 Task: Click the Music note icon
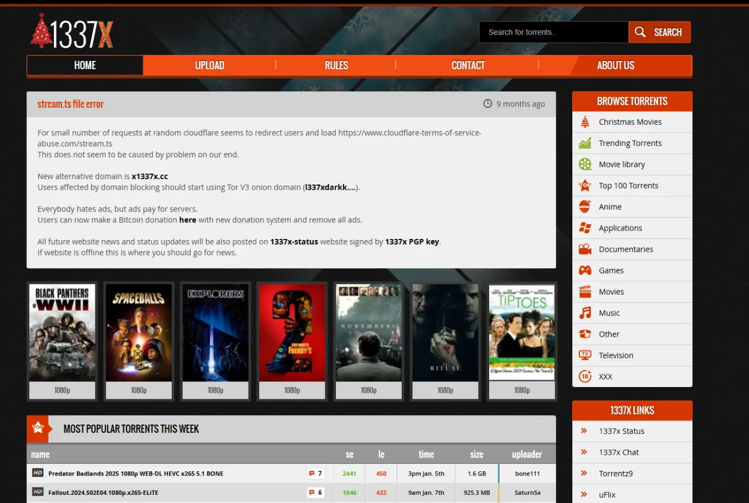[x=585, y=313]
